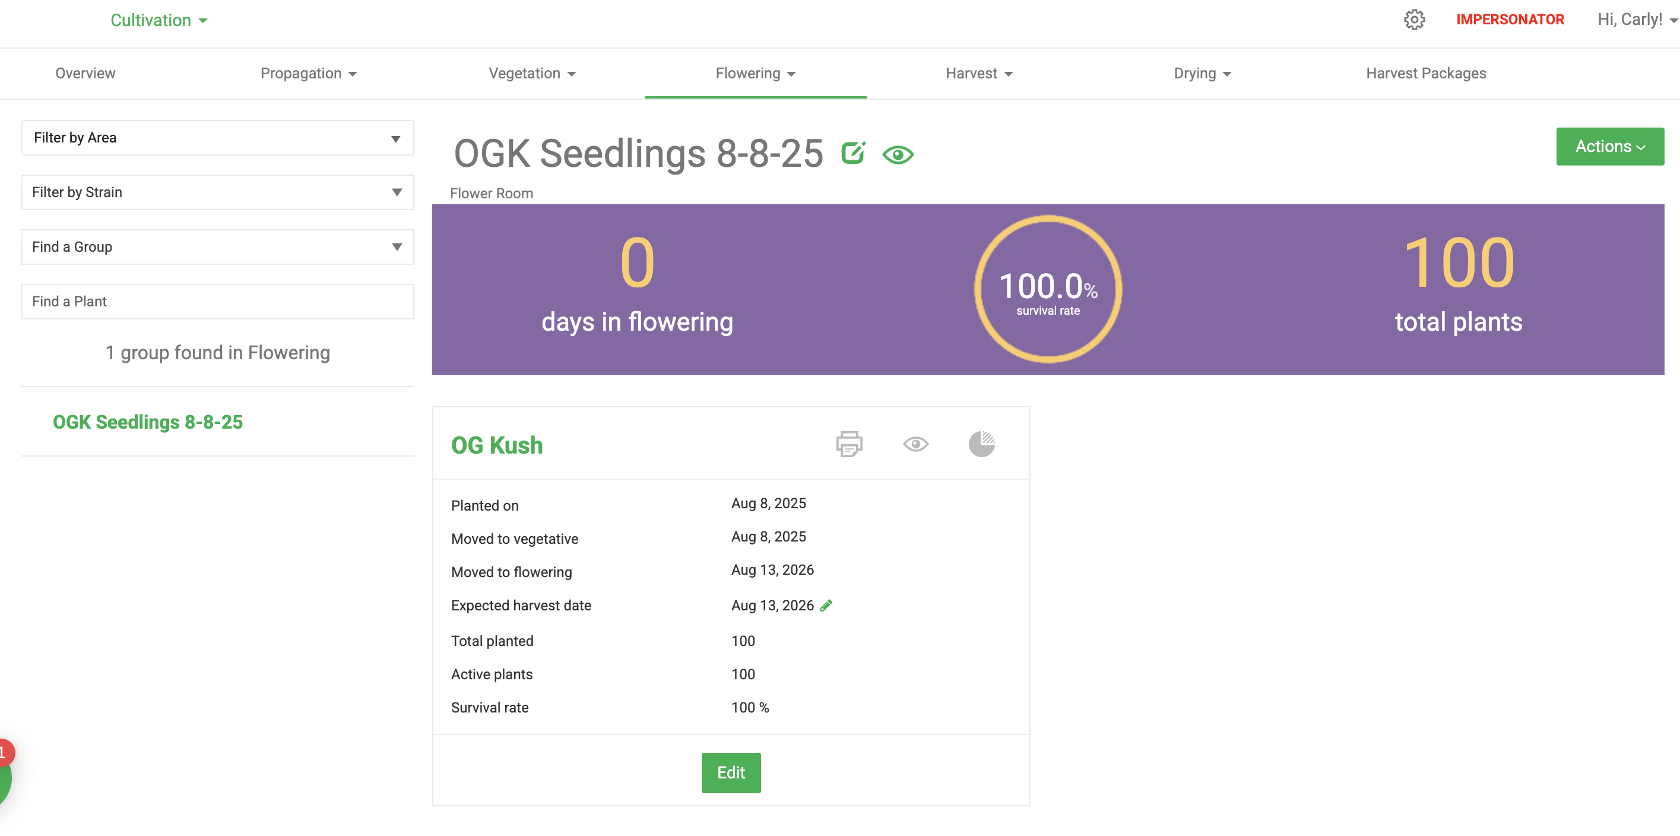This screenshot has height=836, width=1680.
Task: Click the Flower Room area label
Action: [x=491, y=193]
